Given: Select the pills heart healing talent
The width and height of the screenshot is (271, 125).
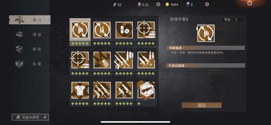Looking at the screenshot, I should (124, 30).
